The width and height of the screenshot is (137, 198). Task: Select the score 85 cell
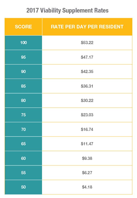(23, 86)
